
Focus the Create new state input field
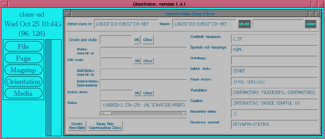click(116, 40)
